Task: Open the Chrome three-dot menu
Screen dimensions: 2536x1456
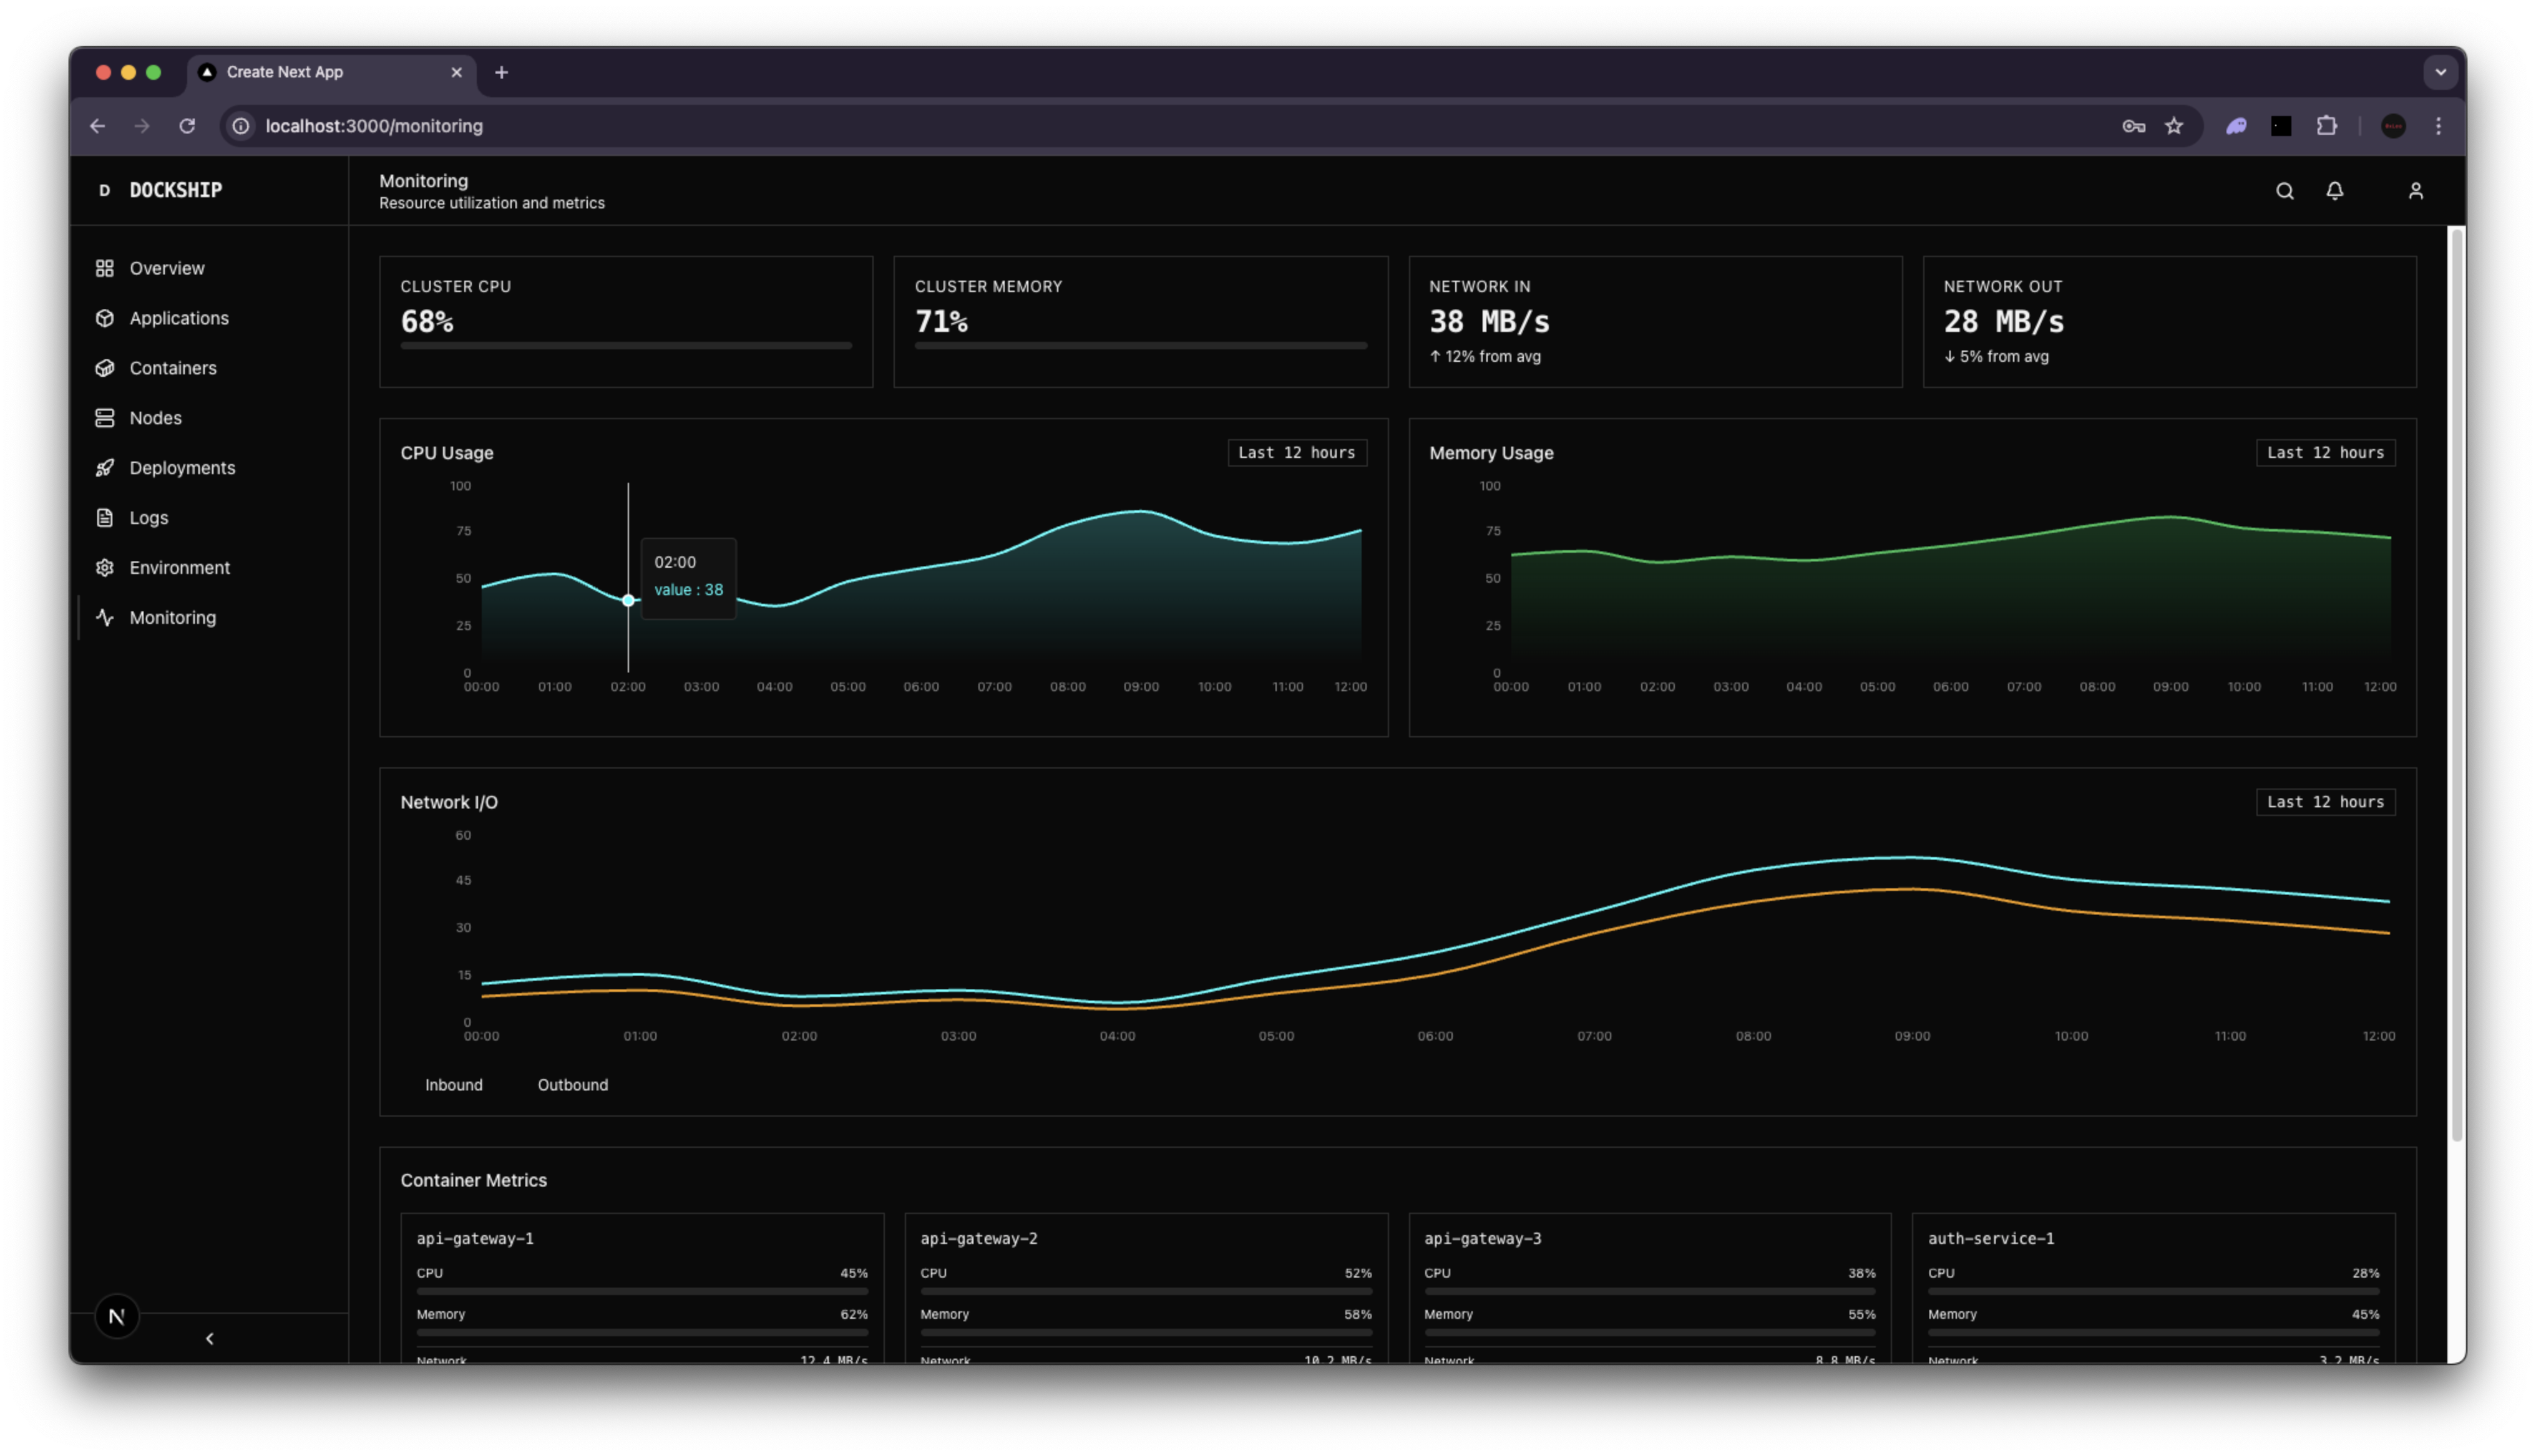Action: (x=2439, y=126)
